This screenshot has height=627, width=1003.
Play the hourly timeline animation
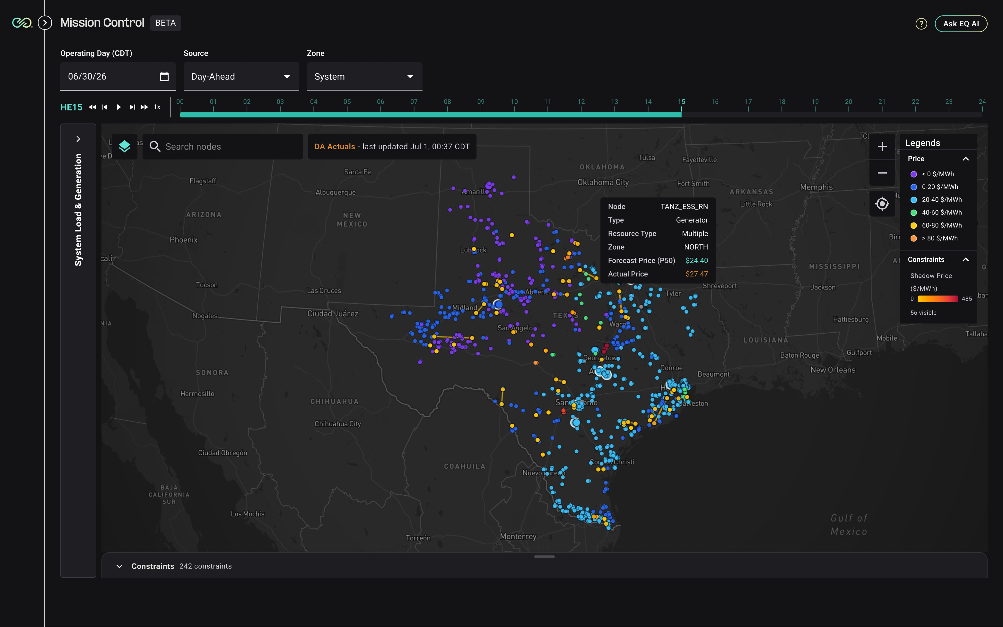118,107
